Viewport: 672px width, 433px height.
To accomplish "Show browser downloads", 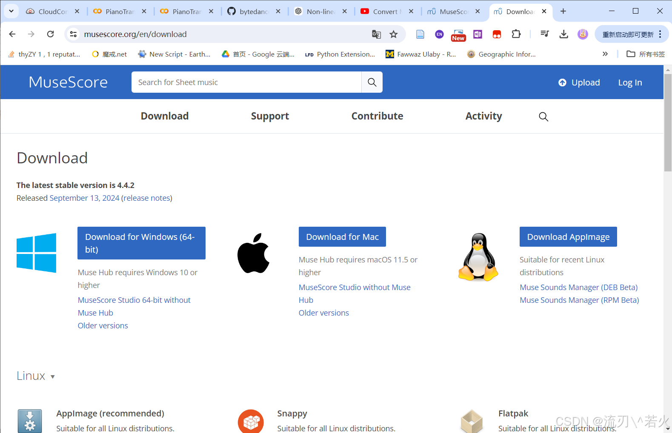I will (563, 34).
